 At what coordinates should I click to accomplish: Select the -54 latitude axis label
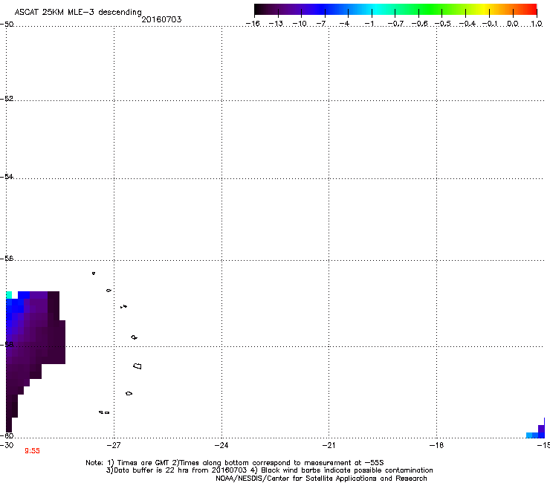coord(7,176)
